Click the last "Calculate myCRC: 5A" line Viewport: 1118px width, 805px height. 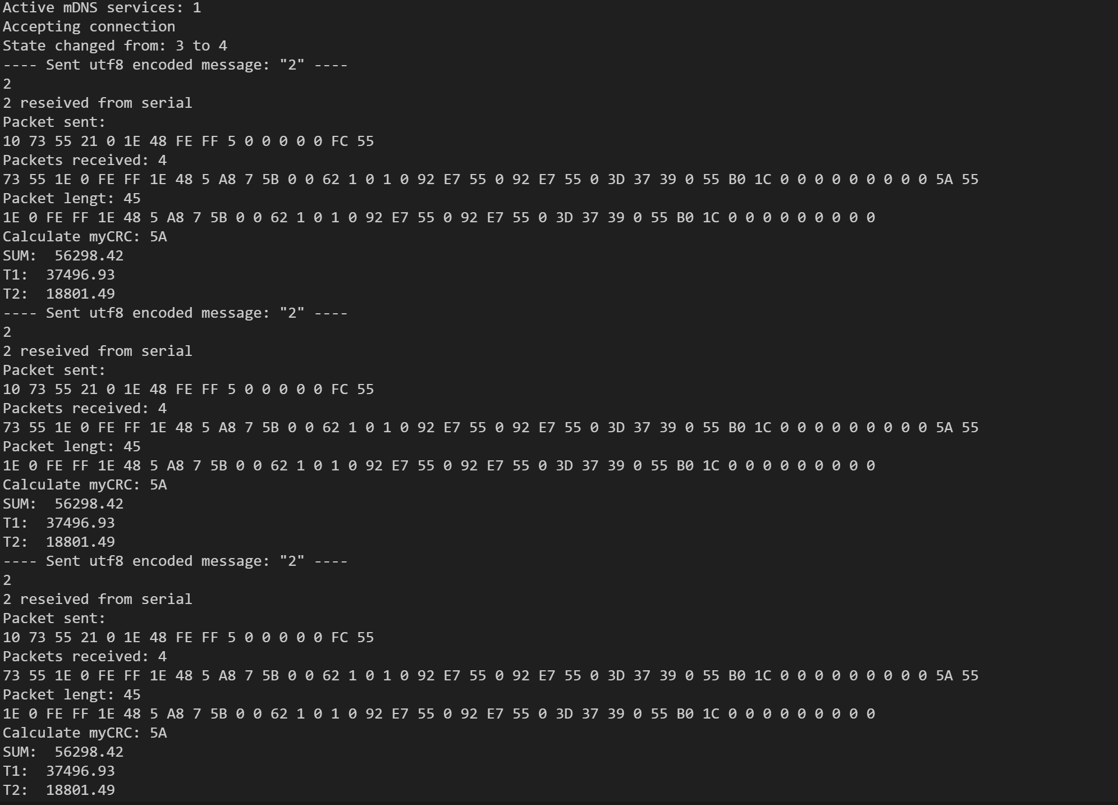pyautogui.click(x=84, y=733)
